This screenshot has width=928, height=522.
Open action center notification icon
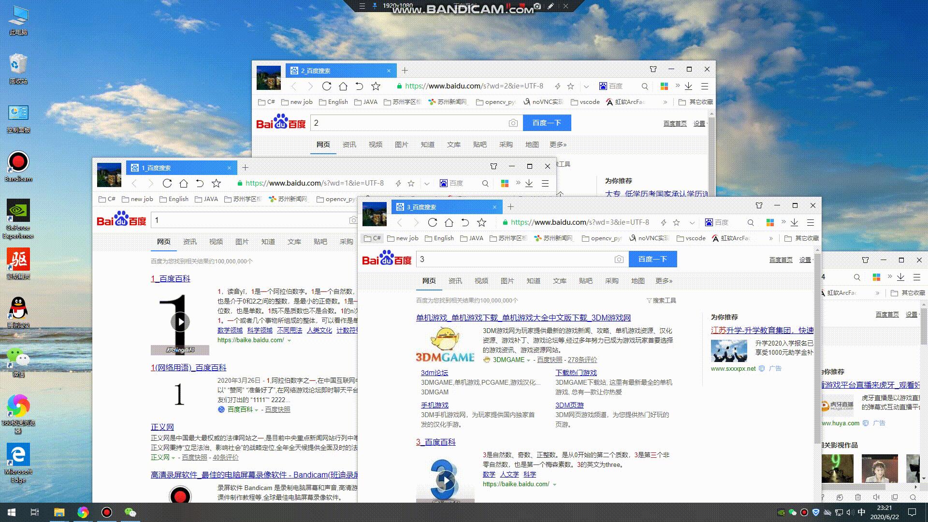[912, 512]
